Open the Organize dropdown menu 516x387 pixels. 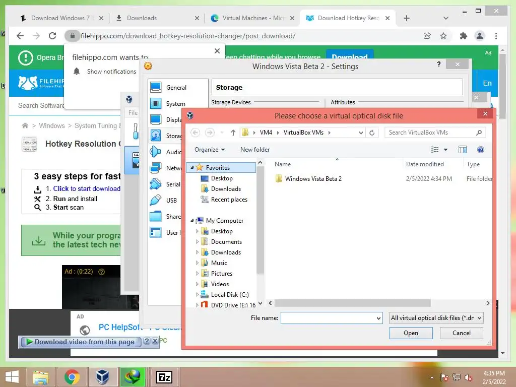point(210,150)
